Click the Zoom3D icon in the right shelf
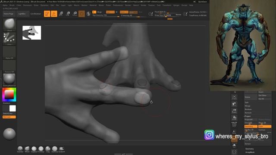The image size is (276, 155). point(234,111)
